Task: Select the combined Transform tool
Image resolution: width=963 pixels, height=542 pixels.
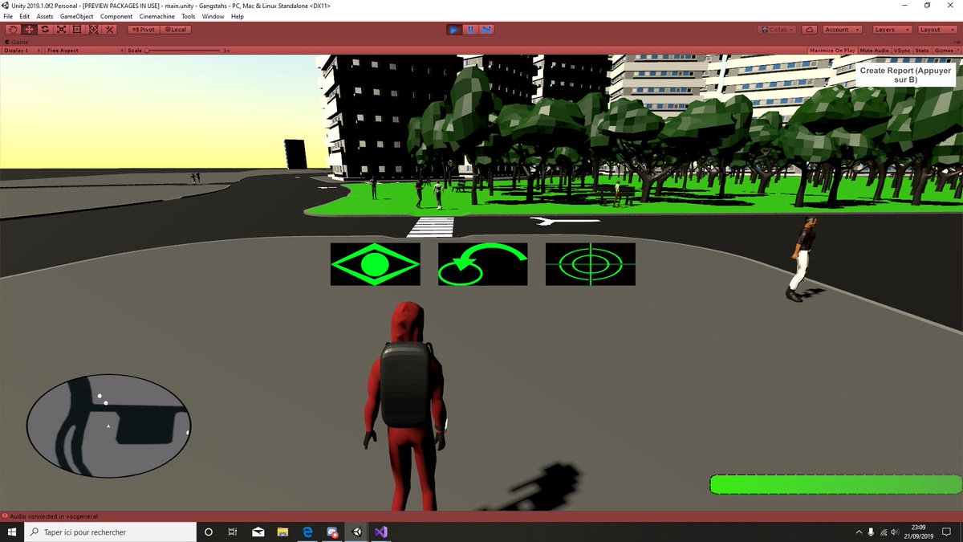Action: (93, 30)
